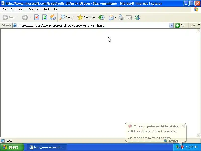The width and height of the screenshot is (201, 151).
Task: Expand the Mail button dropdown arrow
Action: point(115,17)
